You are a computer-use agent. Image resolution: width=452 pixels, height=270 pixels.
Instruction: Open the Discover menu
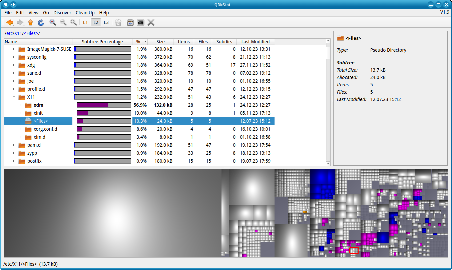(x=62, y=13)
